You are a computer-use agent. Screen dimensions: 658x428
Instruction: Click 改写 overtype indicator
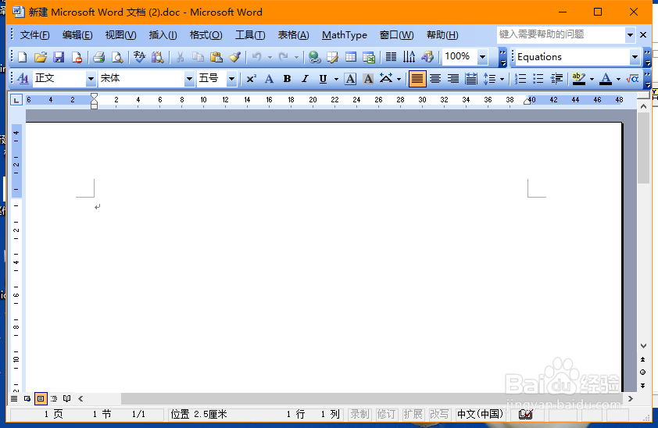coord(439,415)
